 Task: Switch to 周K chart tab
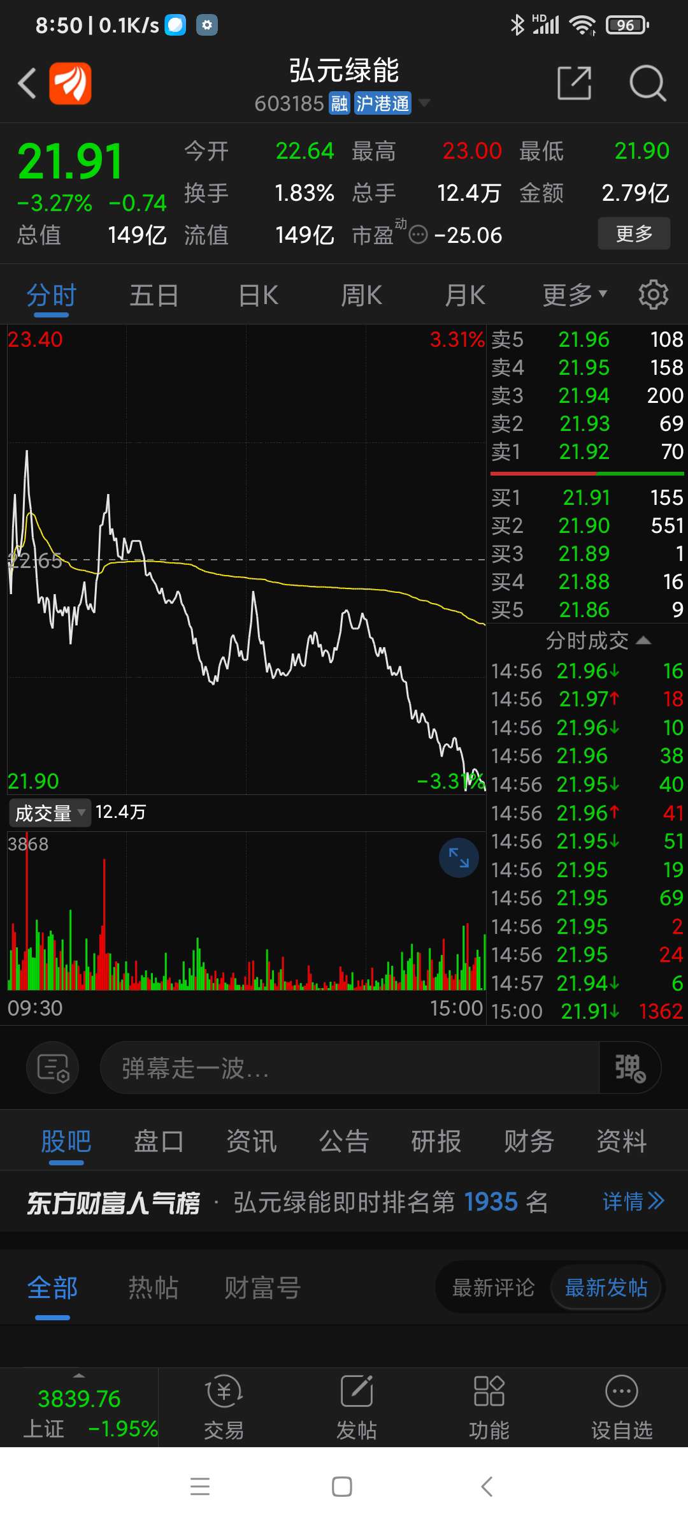tap(361, 295)
